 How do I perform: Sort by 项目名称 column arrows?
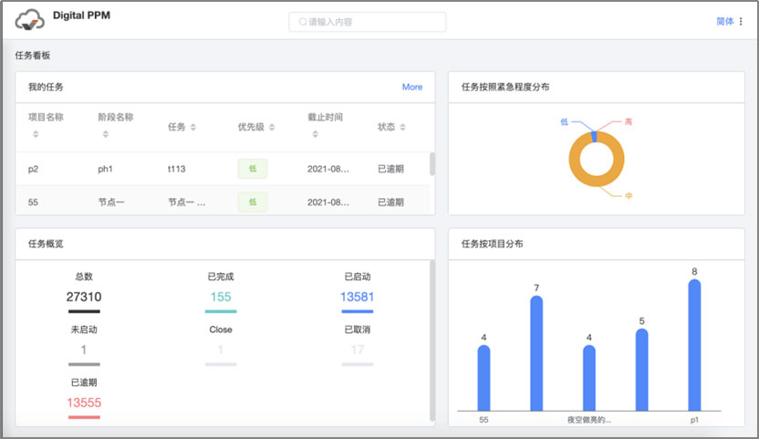[x=36, y=134]
